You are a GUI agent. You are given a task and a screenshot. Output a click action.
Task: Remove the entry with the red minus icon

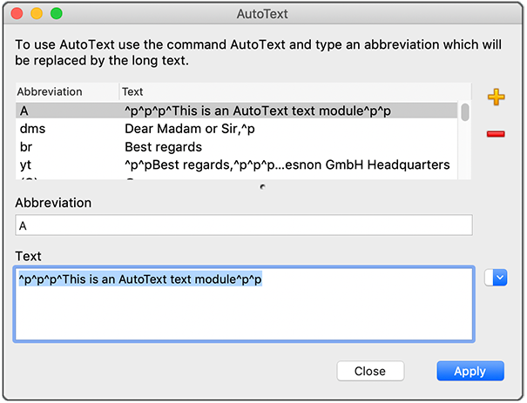tap(496, 134)
